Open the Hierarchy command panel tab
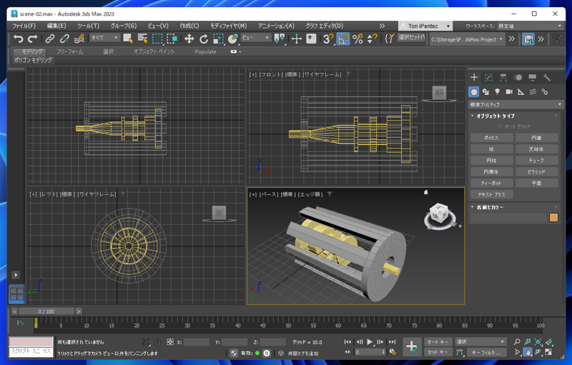The height and width of the screenshot is (365, 572). pos(503,77)
